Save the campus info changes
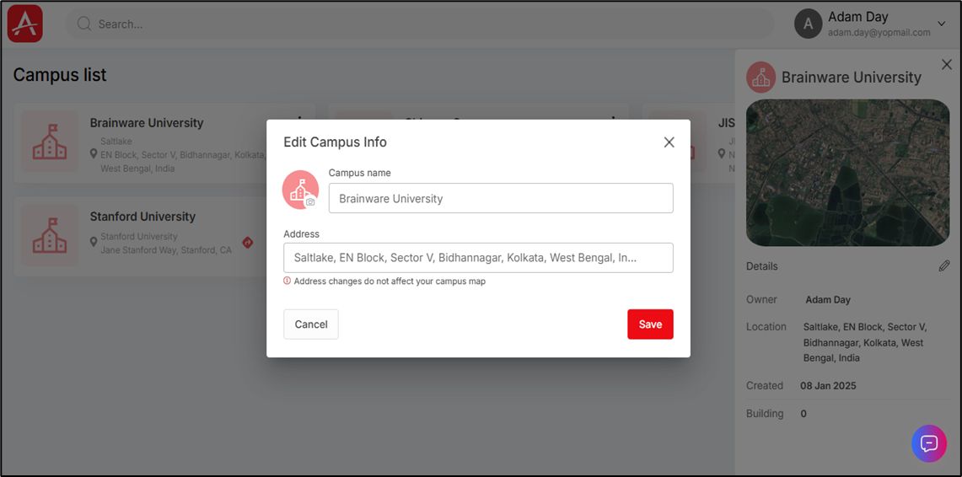 (650, 324)
